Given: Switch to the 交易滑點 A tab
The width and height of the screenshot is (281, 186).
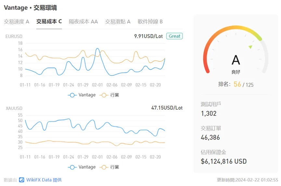Looking at the screenshot, I should pyautogui.click(x=118, y=22).
